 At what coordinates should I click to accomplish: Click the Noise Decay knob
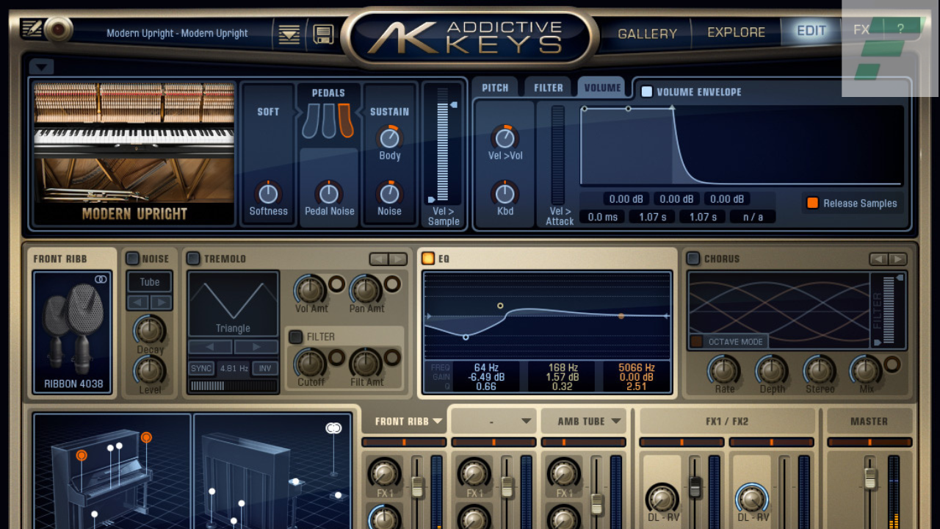tap(150, 330)
